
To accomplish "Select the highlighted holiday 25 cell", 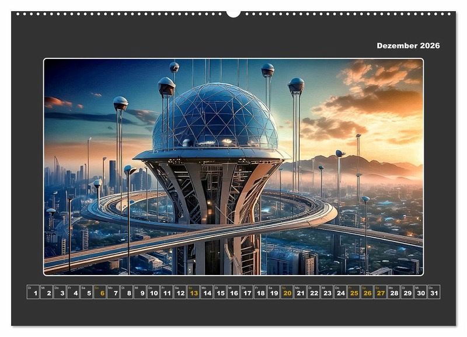I will 353,292.
